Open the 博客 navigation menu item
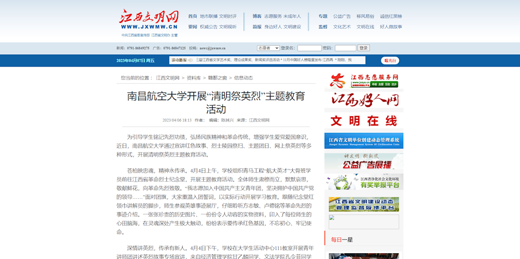 click(x=257, y=16)
